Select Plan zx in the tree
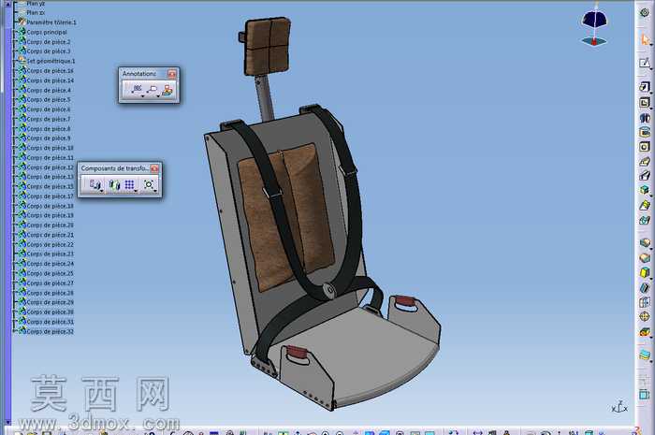This screenshot has height=435, width=655. (36, 12)
